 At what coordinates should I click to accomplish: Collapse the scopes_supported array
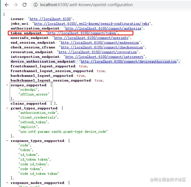pyautogui.click(x=7, y=85)
